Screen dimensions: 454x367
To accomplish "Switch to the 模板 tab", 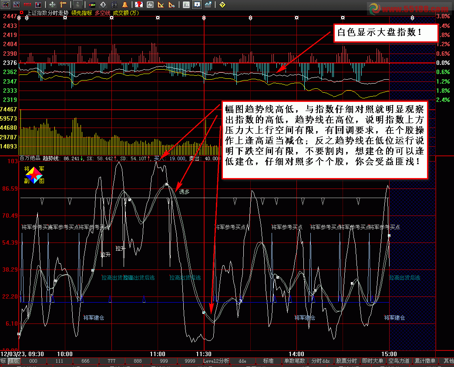I will coord(13,361).
